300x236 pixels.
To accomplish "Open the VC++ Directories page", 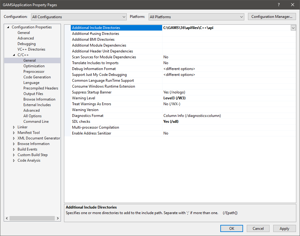I will 31,49.
